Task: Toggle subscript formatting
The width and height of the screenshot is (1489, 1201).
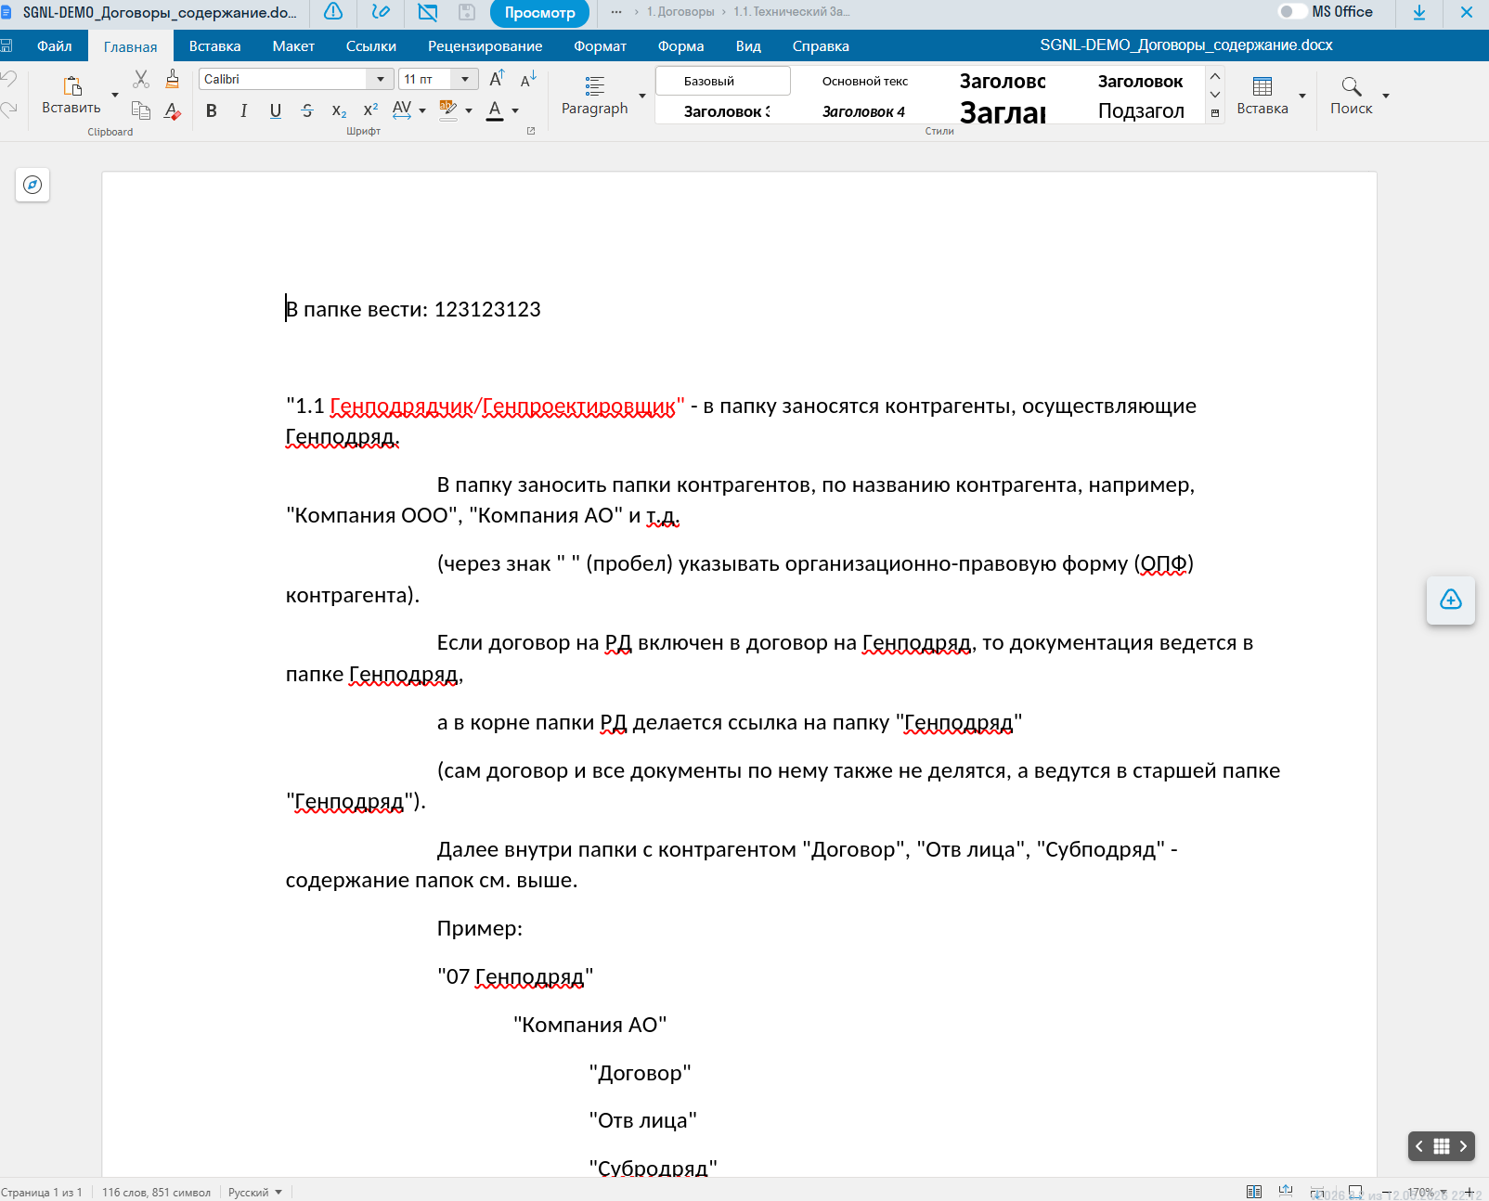Action: click(x=339, y=110)
